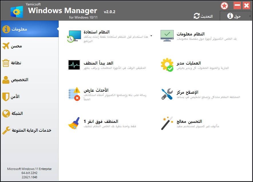Open the System Restore monitor icon
The width and height of the screenshot is (253, 182).
(74, 36)
